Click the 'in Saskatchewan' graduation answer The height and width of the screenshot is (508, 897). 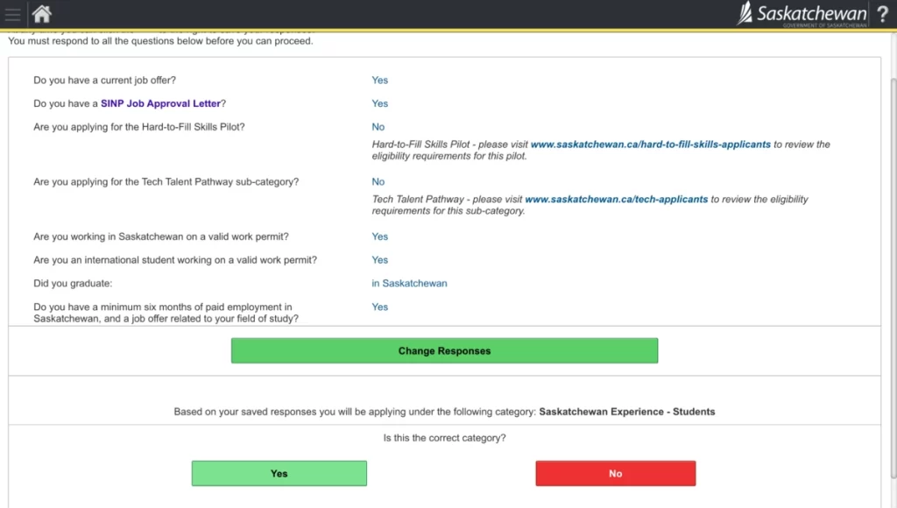pos(409,284)
